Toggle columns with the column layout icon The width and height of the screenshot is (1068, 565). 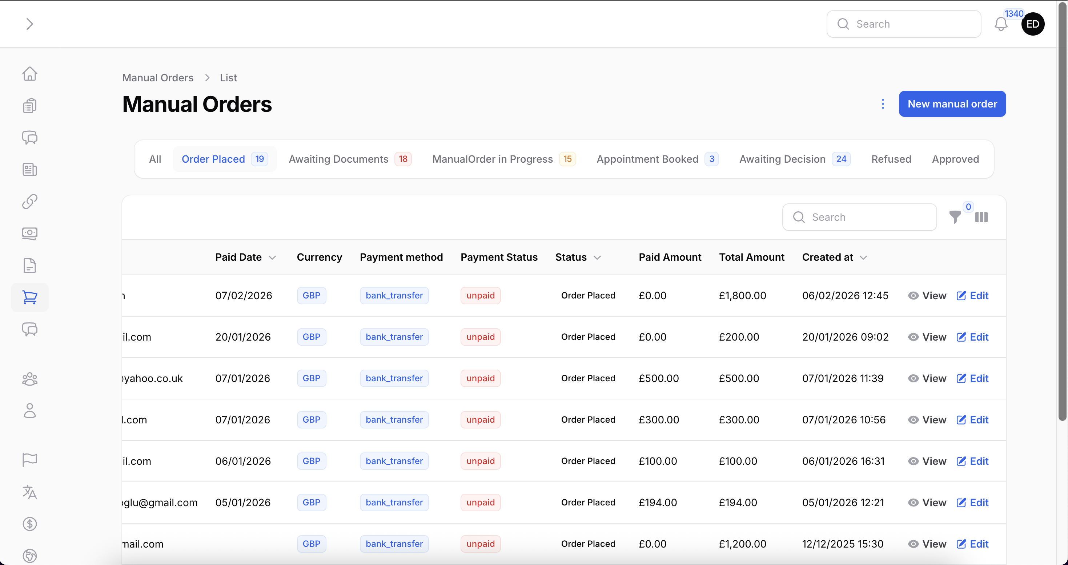[981, 217]
